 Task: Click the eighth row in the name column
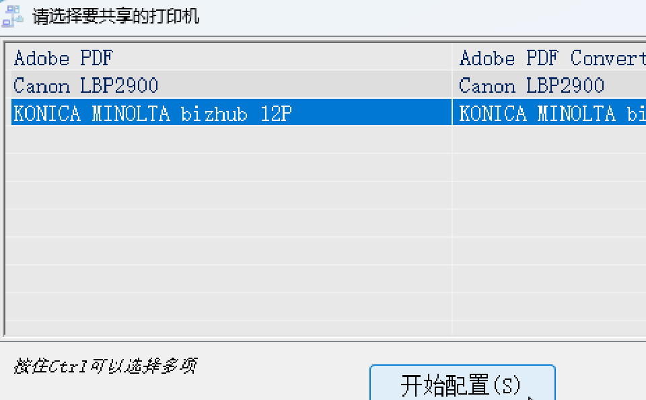click(229, 250)
